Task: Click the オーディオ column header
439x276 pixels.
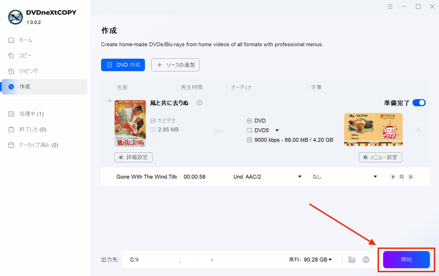Action: point(241,87)
